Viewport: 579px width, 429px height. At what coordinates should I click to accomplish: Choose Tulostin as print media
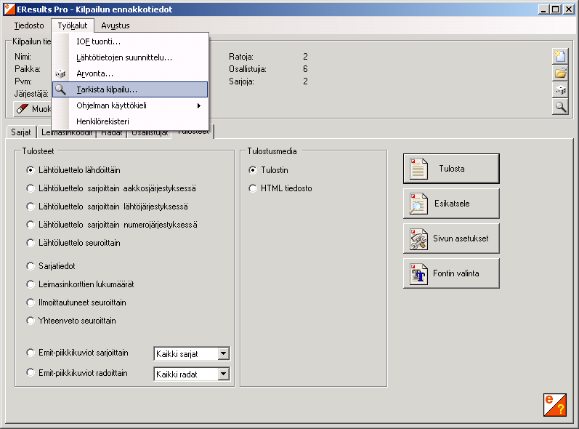[253, 170]
